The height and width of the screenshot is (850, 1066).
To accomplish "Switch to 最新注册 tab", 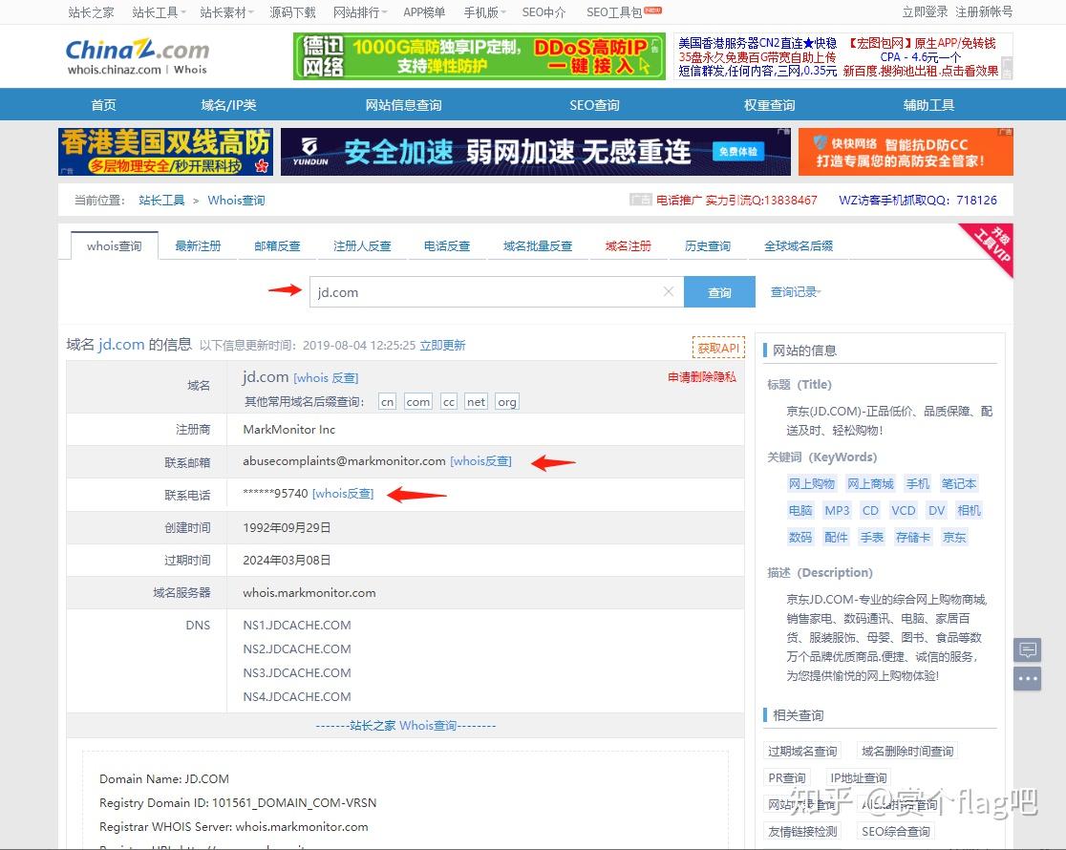I will click(x=198, y=245).
